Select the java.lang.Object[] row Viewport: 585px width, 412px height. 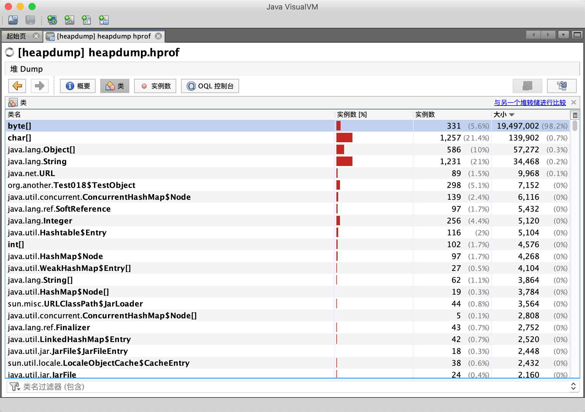[288, 149]
